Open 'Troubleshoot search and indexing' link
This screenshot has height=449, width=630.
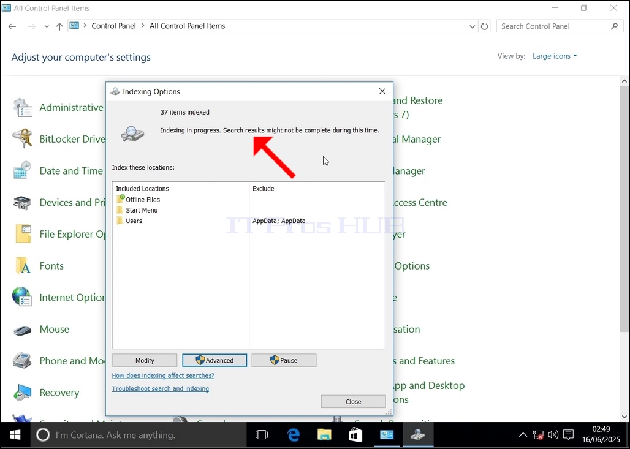pyautogui.click(x=161, y=389)
